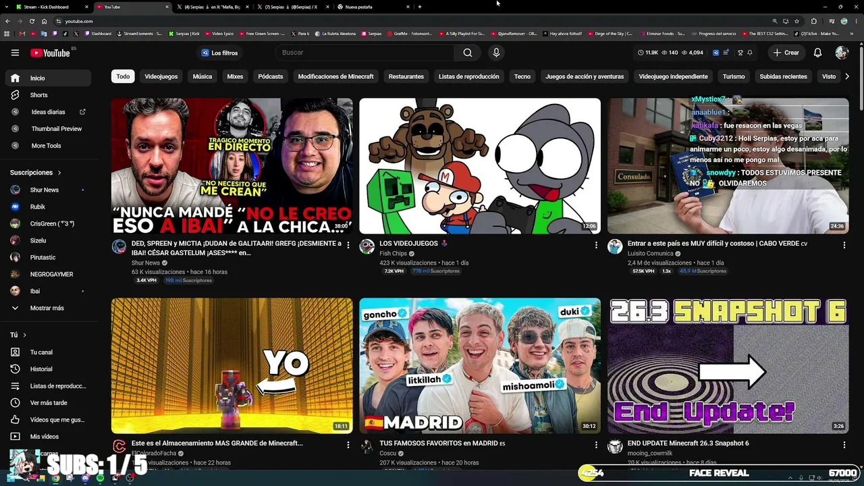Start voice search with the microphone
Image resolution: width=864 pixels, height=486 pixels.
click(496, 53)
